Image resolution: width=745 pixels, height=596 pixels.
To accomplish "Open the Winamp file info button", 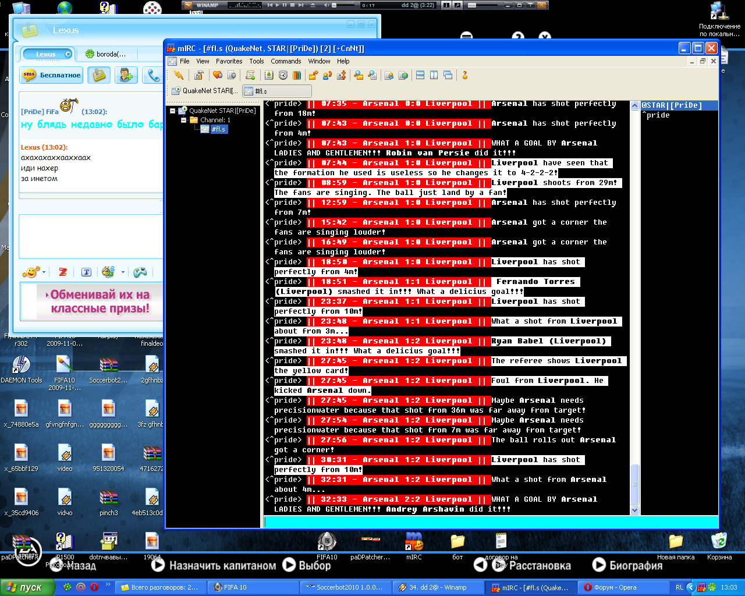I will [446, 5].
